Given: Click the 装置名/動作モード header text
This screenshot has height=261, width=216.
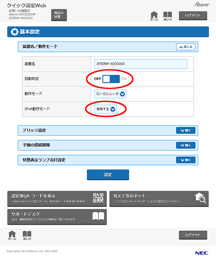Looking at the screenshot, I should click(40, 46).
